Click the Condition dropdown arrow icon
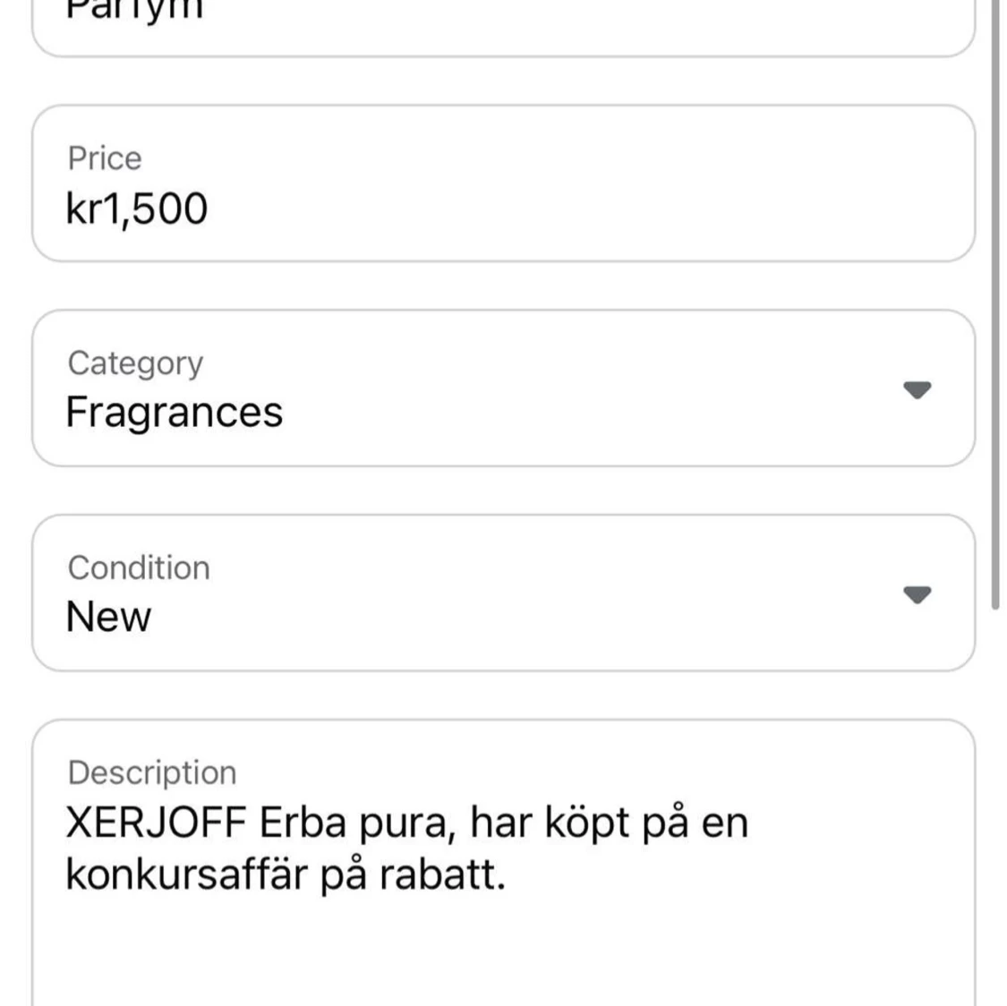The height and width of the screenshot is (1006, 1007). pos(917,594)
